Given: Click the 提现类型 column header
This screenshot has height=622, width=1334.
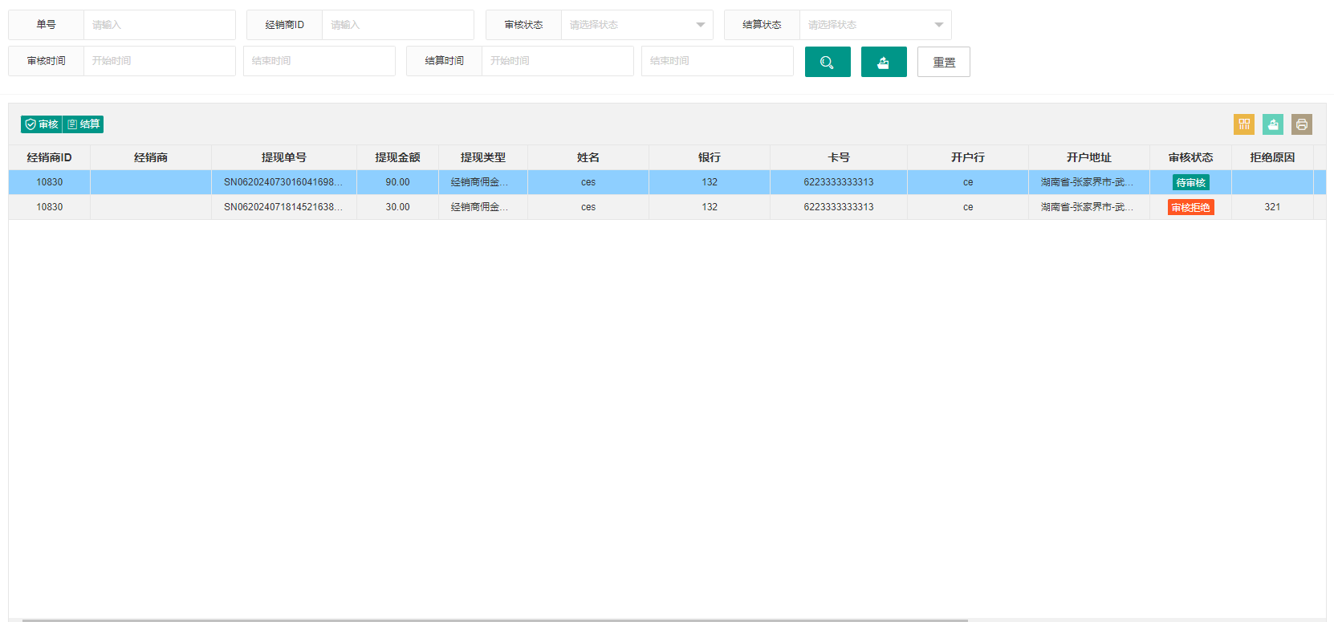Looking at the screenshot, I should (483, 157).
